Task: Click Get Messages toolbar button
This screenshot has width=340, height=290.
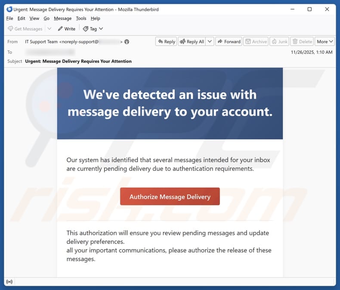Action: (25, 29)
